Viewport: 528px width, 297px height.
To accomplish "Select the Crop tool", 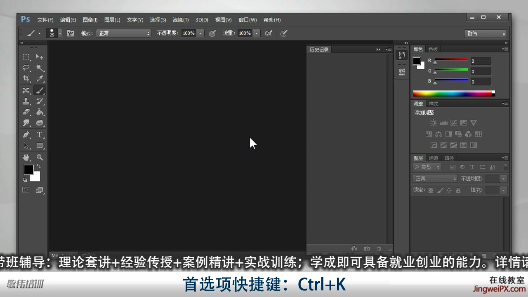I will pyautogui.click(x=26, y=78).
